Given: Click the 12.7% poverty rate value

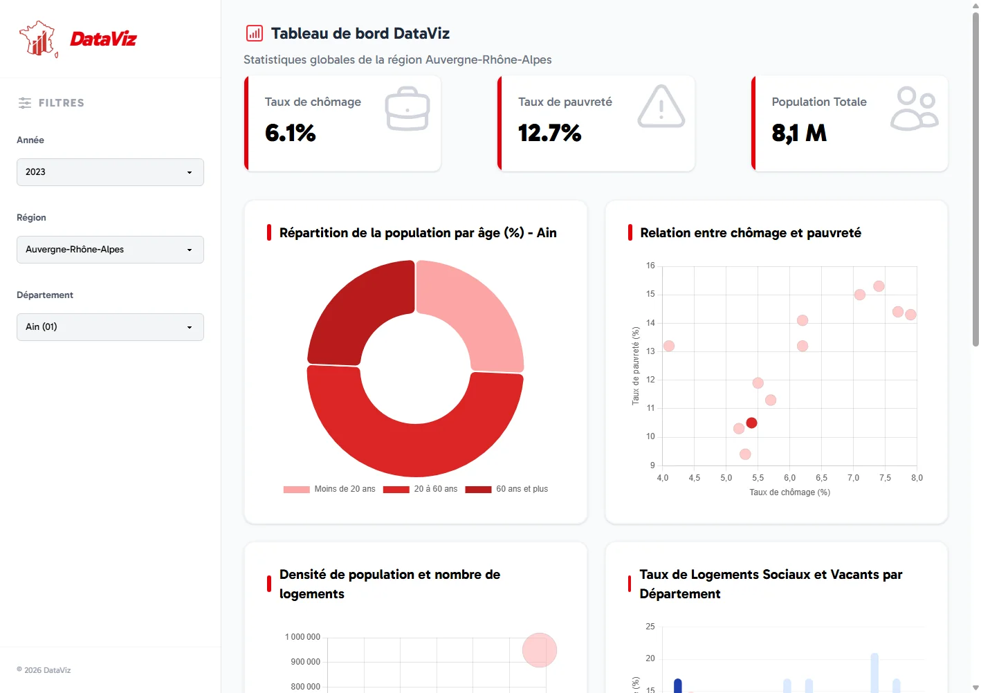Looking at the screenshot, I should [x=550, y=133].
